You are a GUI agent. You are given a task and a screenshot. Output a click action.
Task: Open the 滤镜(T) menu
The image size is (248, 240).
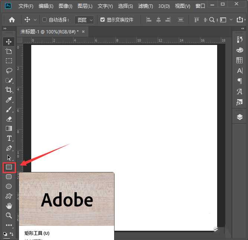pos(145,6)
